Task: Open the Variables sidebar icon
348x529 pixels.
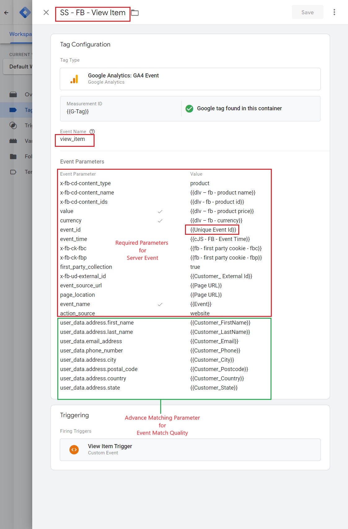Action: pos(13,141)
